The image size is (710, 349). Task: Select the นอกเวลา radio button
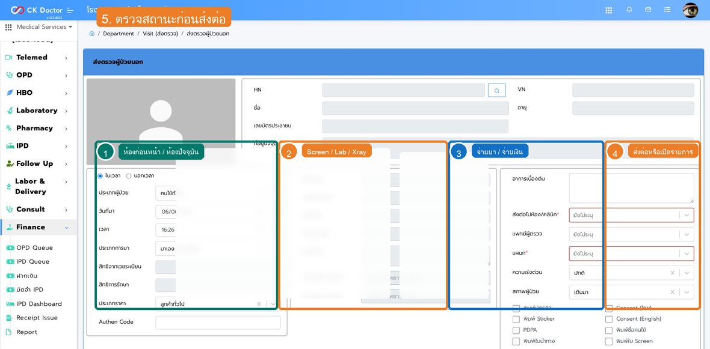(x=129, y=176)
